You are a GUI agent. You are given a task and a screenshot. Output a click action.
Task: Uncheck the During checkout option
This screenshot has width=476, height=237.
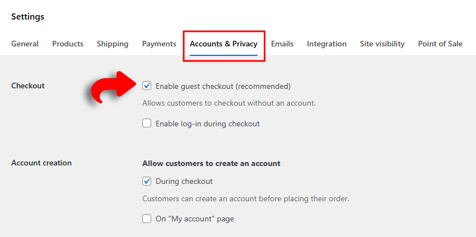coord(147,181)
